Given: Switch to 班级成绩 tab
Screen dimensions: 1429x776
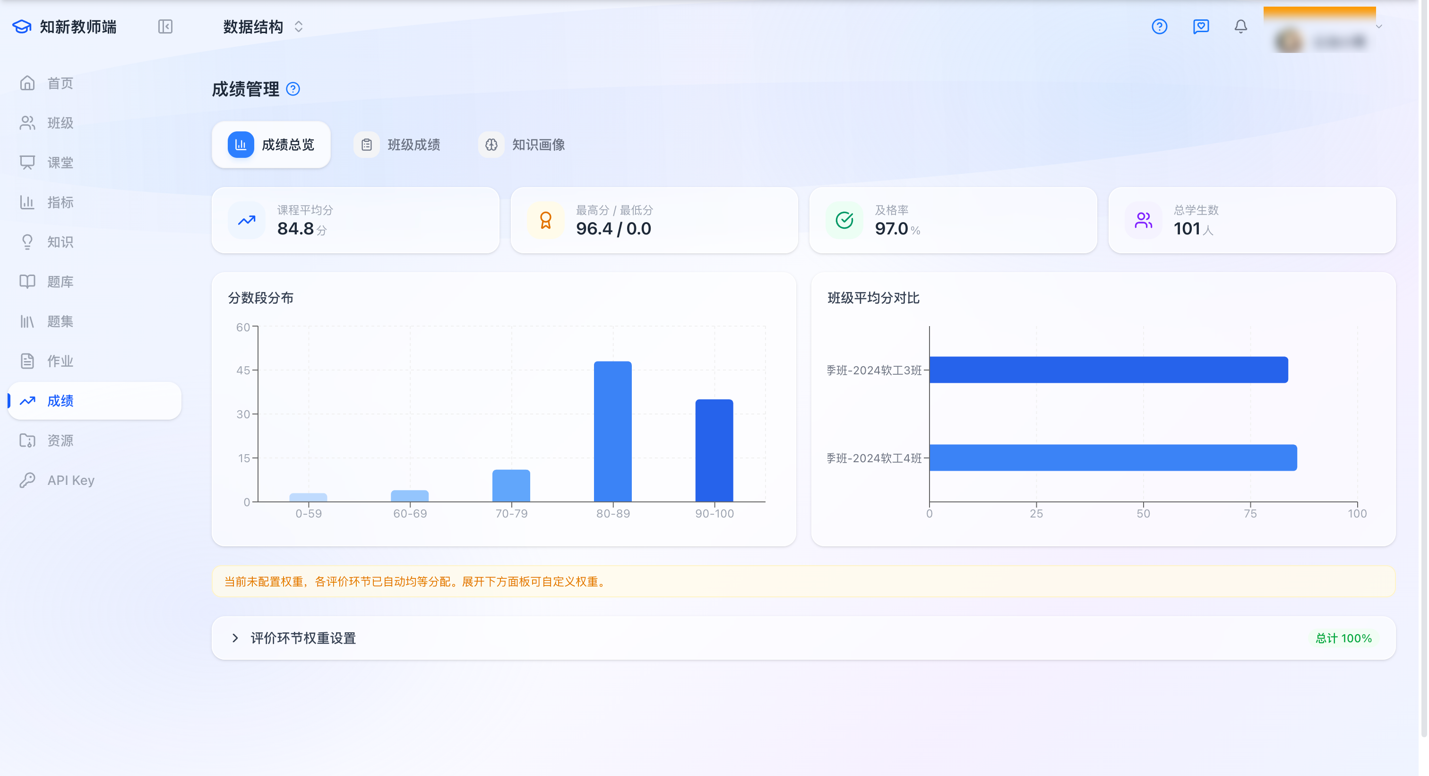Looking at the screenshot, I should tap(397, 145).
